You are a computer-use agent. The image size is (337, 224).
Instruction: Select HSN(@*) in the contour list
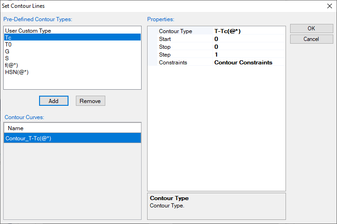(17, 72)
